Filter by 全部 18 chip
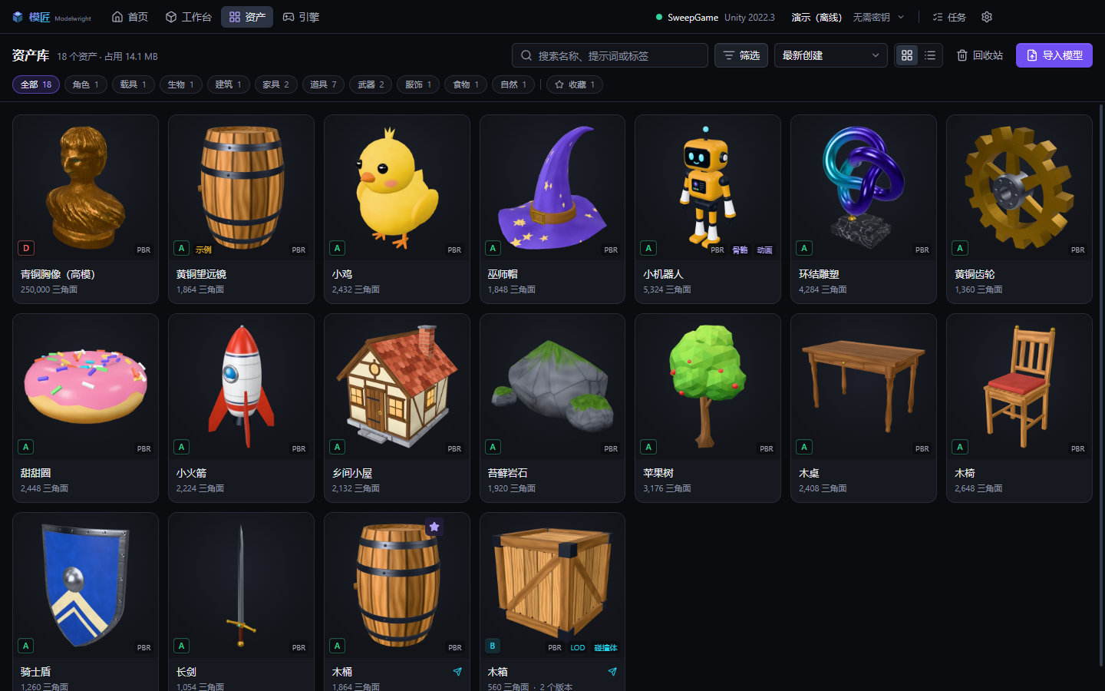Image resolution: width=1105 pixels, height=691 pixels. point(36,84)
